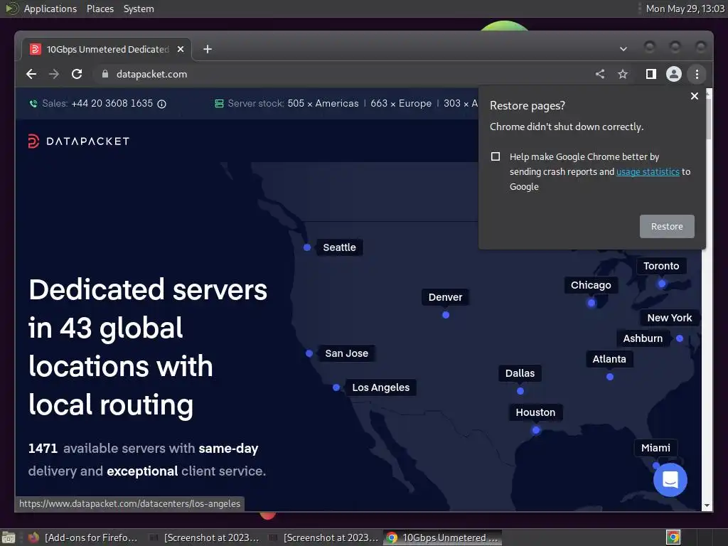Viewport: 728px width, 546px height.
Task: Select the Seattle location label
Action: (x=339, y=247)
